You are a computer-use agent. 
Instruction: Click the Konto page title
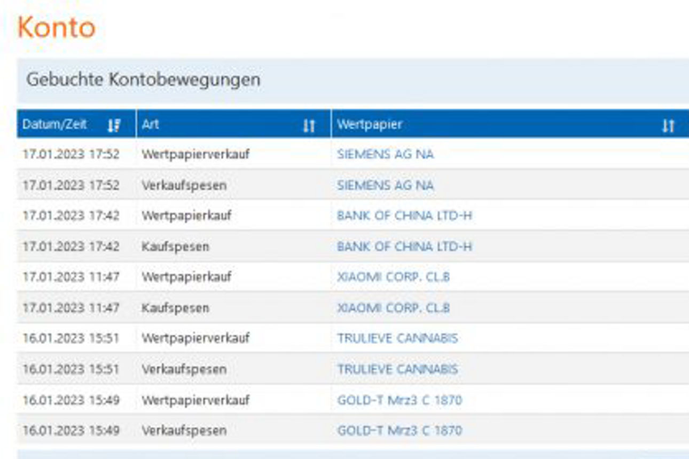(56, 27)
